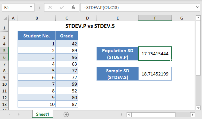
Task: Select grade cell with value 89
Action: [x=66, y=51]
